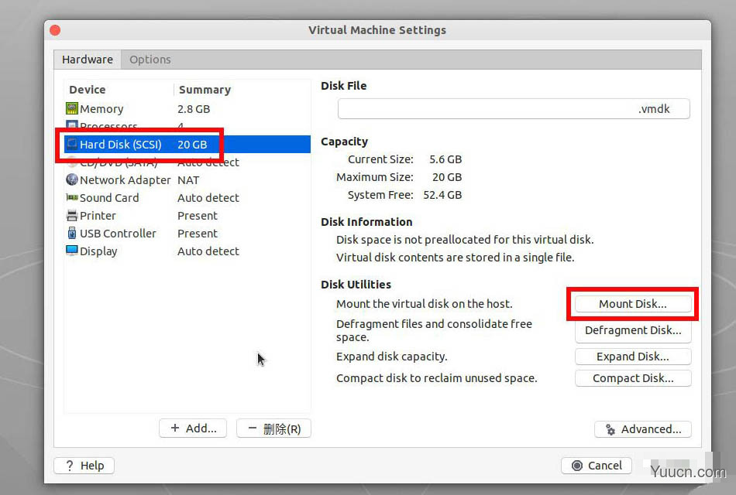Click the USB Controller icon
This screenshot has height=495, width=736.
point(72,233)
